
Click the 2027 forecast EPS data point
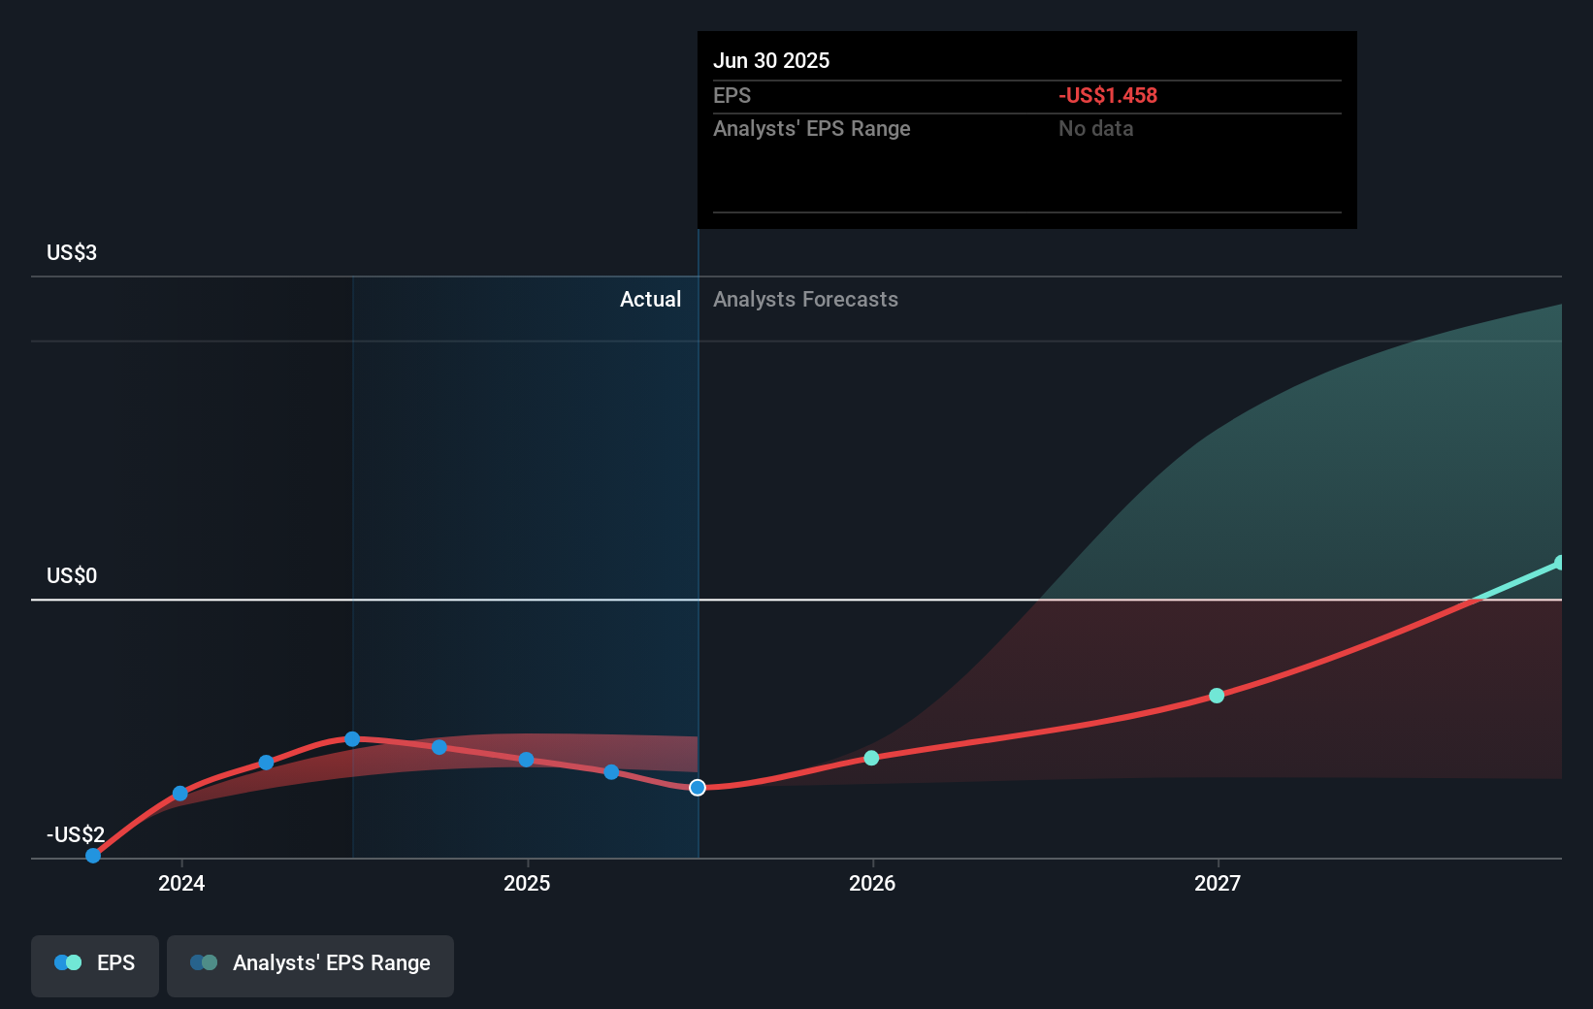click(1217, 696)
